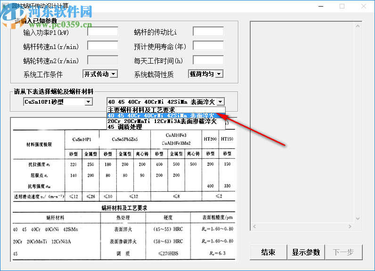Viewport: 375px width, 271px height.
Task: Click the HT150 column header
Action: (227, 139)
